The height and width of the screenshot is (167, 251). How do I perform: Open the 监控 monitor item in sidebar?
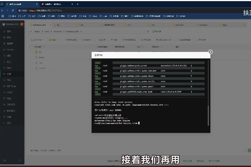(9, 56)
